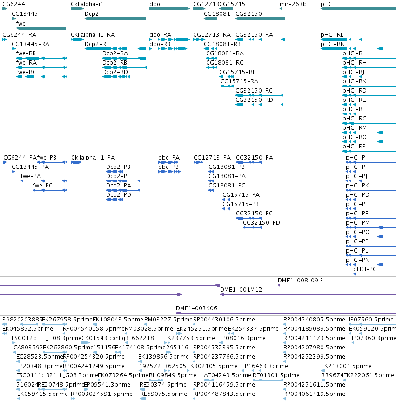Click protein CG15715-PA feature
396x401 pixels.
[226, 200]
